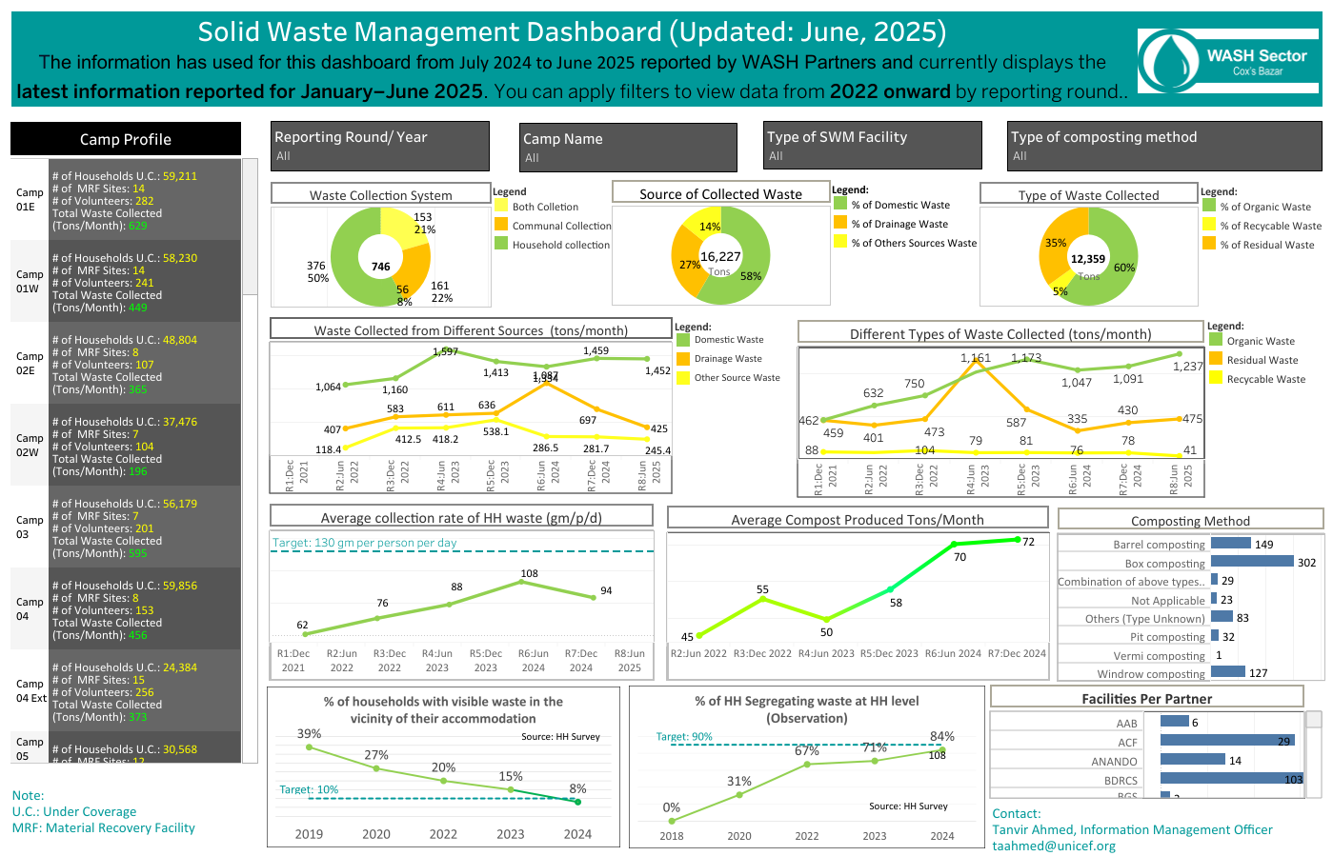Click the % of Recycable Waste legend swatch
The width and height of the screenshot is (1333, 856).
1209,225
